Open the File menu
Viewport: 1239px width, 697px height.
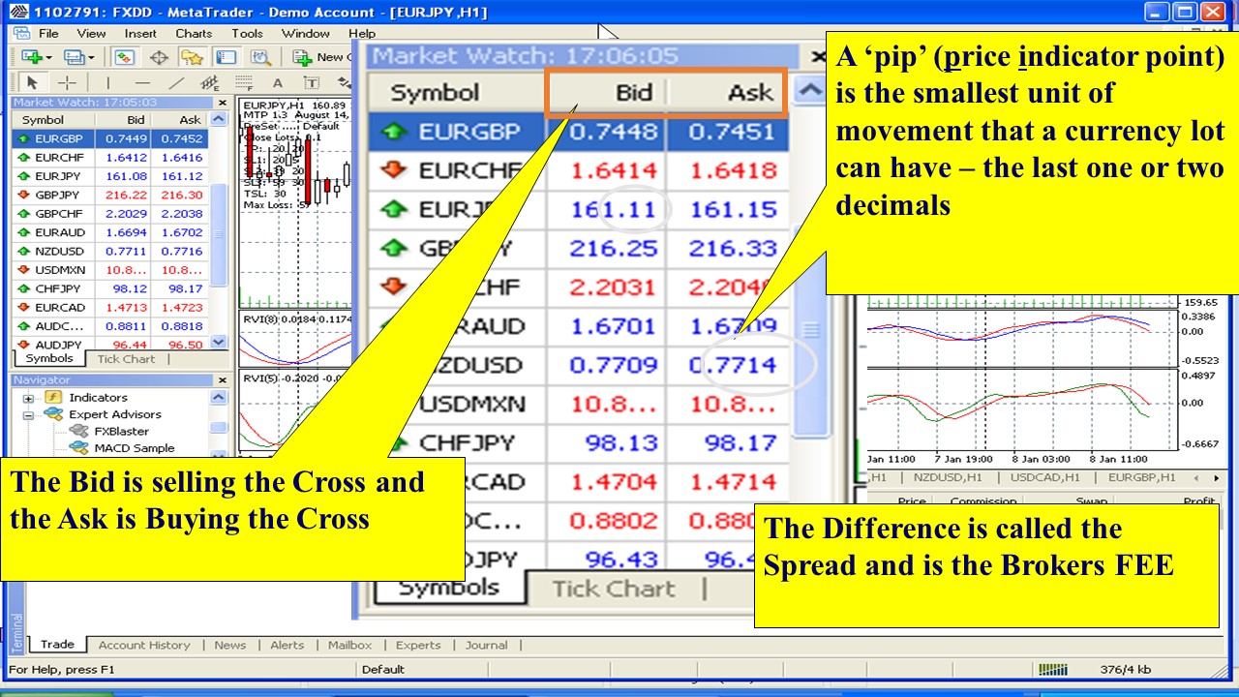pyautogui.click(x=48, y=33)
